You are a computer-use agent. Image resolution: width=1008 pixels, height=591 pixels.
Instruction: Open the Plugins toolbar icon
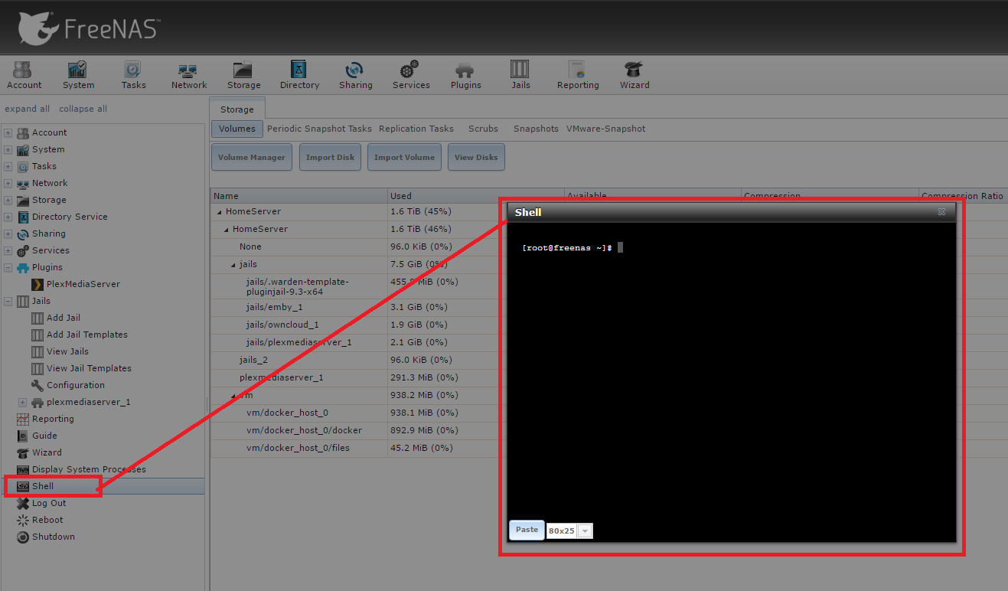click(465, 75)
